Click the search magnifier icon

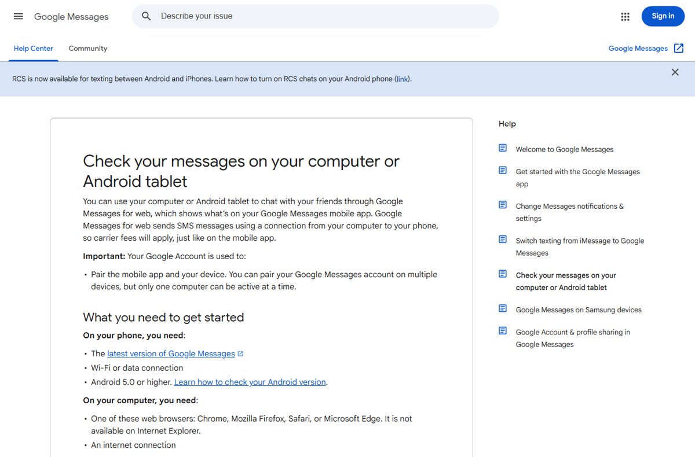(147, 16)
